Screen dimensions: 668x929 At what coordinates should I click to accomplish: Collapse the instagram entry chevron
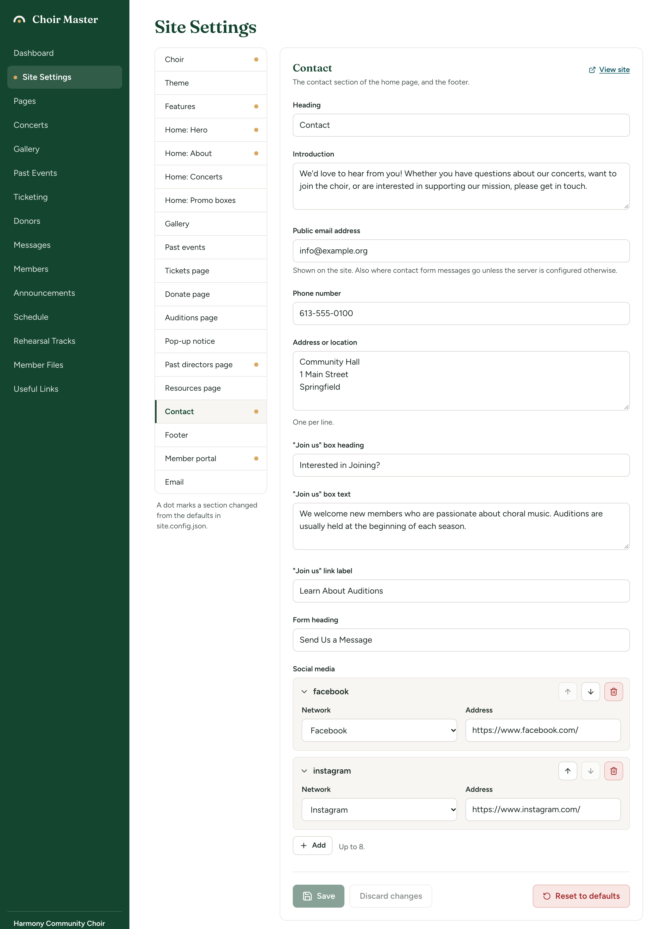pyautogui.click(x=304, y=771)
